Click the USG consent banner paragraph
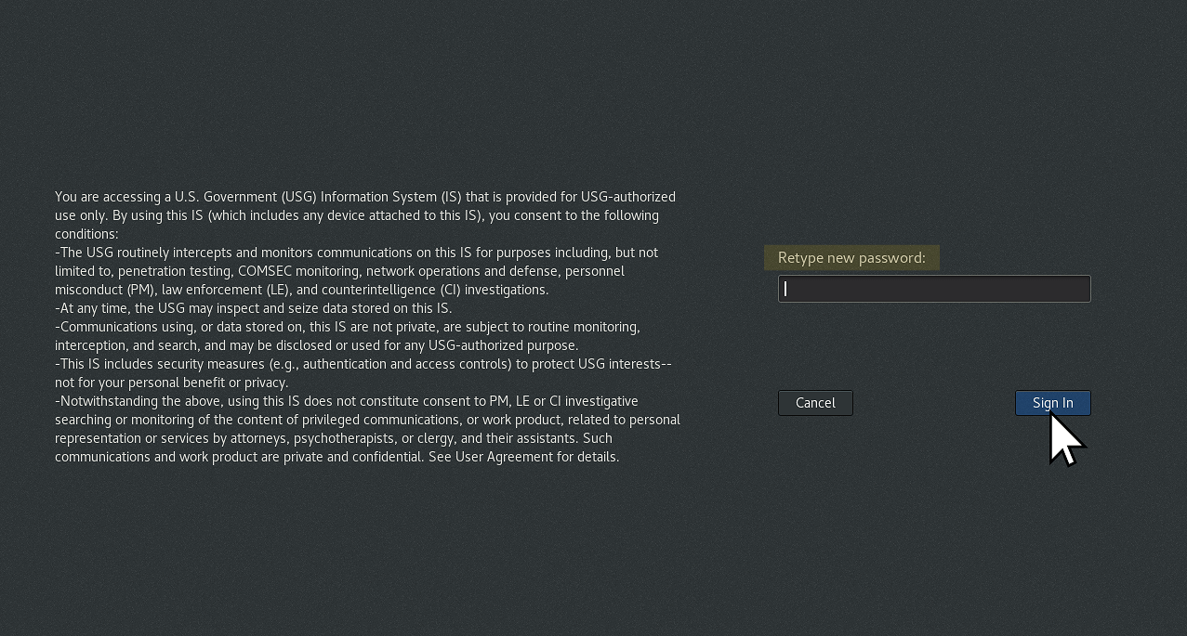Screen dimensions: 1187x636 click(x=365, y=325)
